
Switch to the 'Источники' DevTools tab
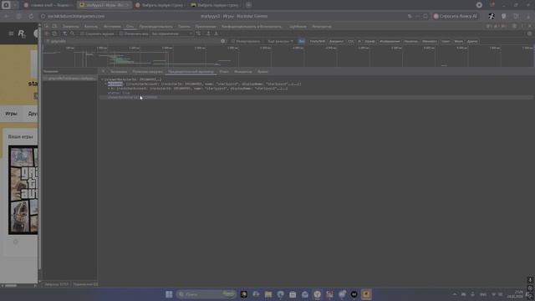tap(112, 26)
